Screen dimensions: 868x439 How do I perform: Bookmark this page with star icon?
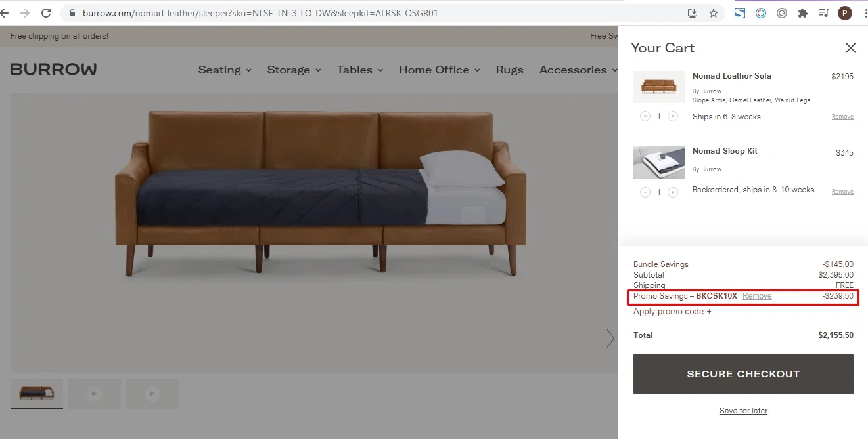tap(713, 13)
